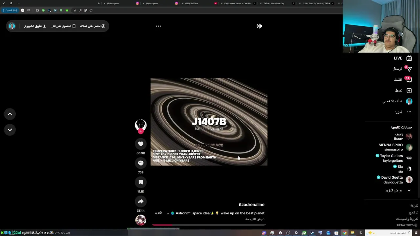Image resolution: width=420 pixels, height=236 pixels.
Task: Open Steam from the taskbar
Action: click(312, 233)
